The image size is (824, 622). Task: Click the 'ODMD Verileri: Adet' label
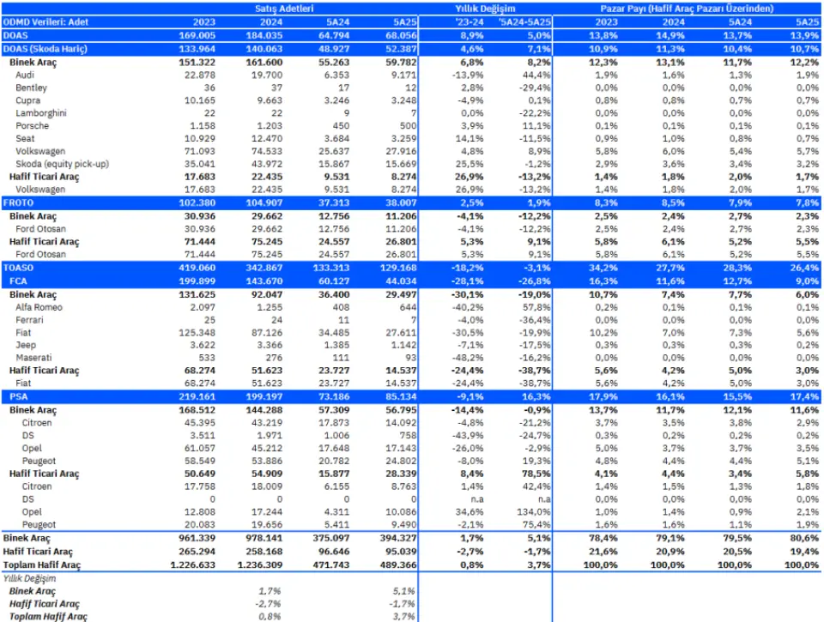pos(45,22)
